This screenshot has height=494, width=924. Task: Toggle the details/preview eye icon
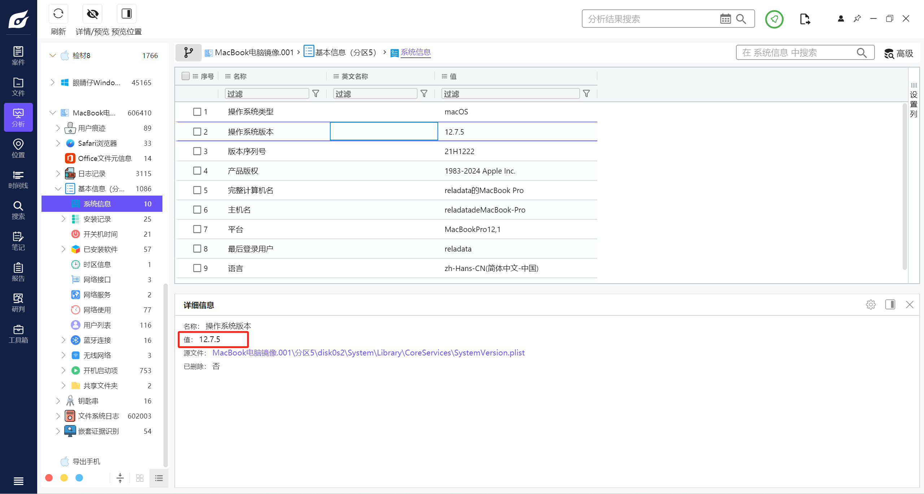point(92,14)
